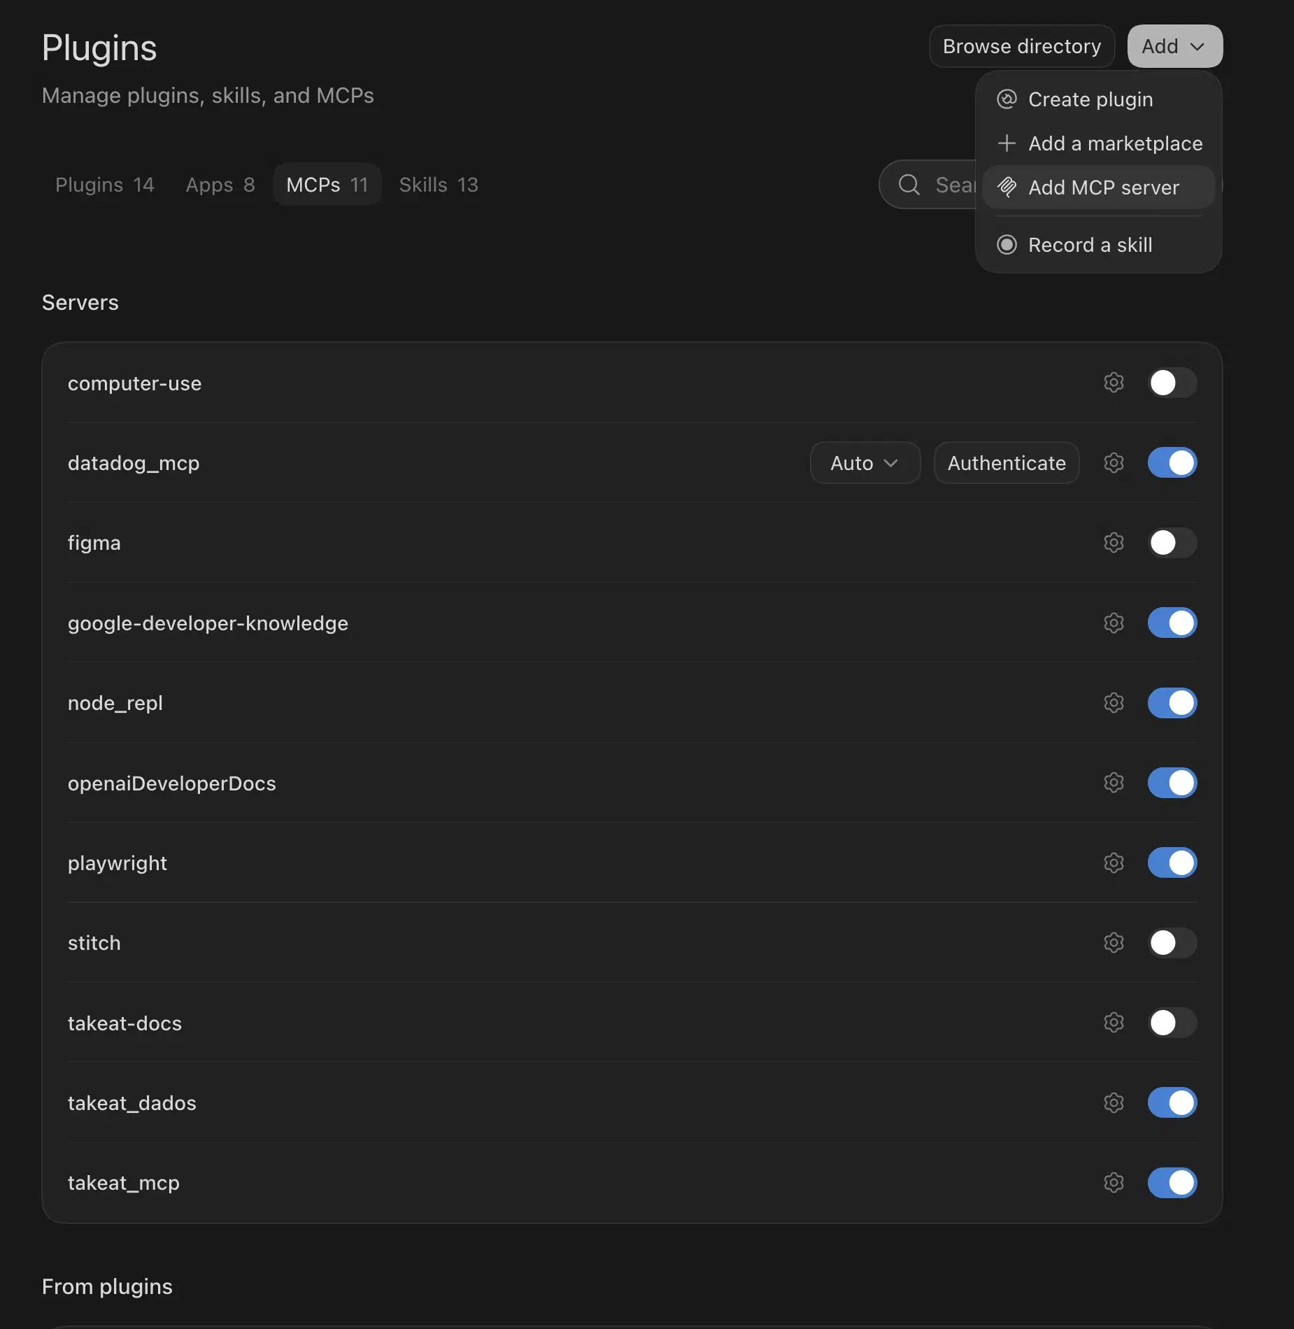
Task: Enable the stitch server toggle
Action: coord(1172,943)
